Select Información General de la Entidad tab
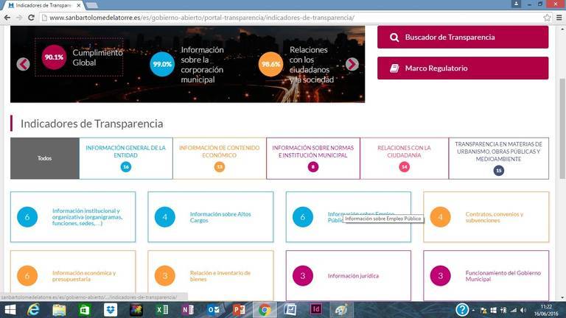Screen dimensions: 566x318 125,158
